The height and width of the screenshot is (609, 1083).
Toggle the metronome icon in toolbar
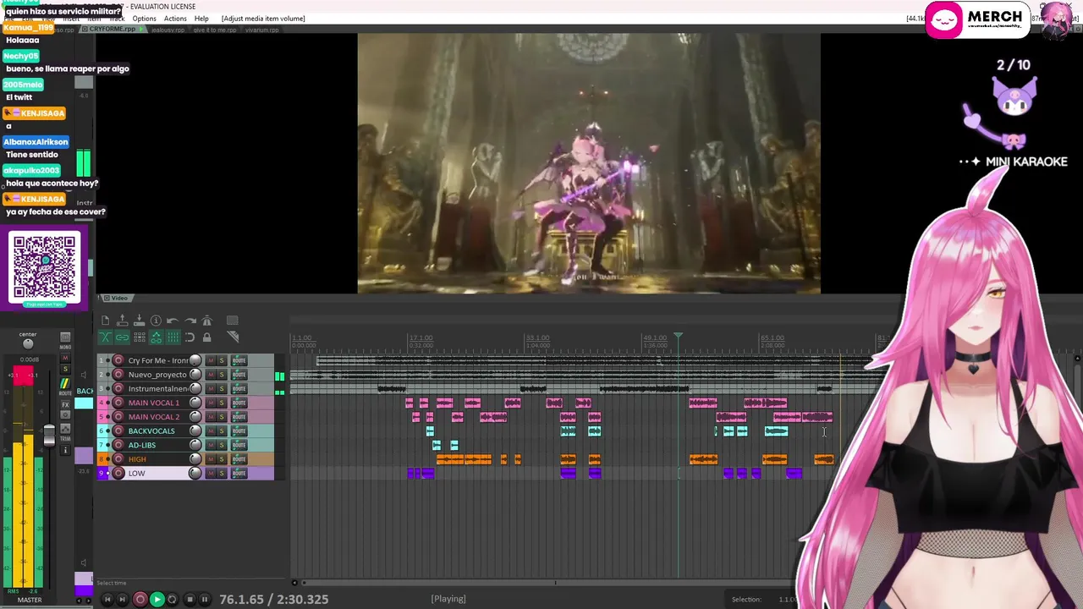click(x=206, y=321)
